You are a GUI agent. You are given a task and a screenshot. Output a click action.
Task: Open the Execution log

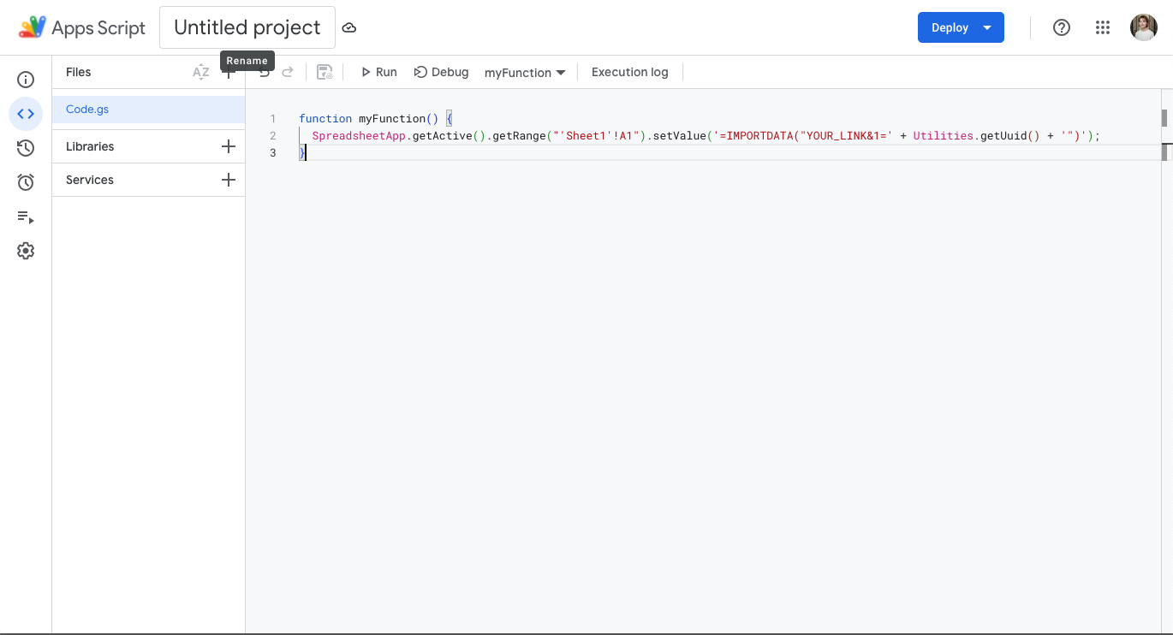point(629,72)
